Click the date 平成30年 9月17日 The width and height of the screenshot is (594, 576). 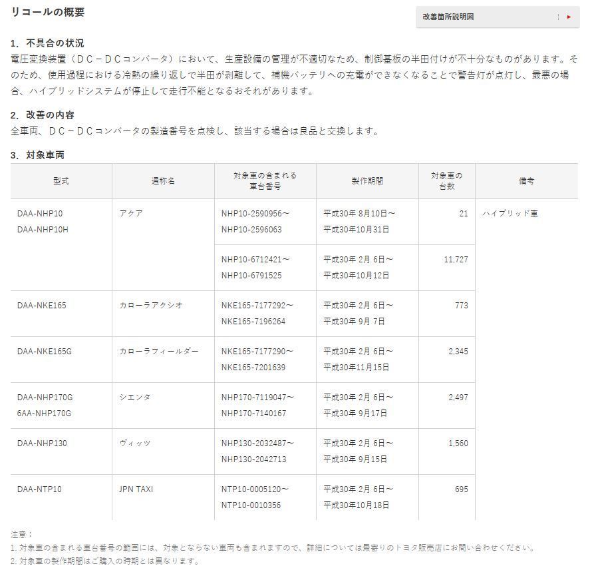pos(355,413)
